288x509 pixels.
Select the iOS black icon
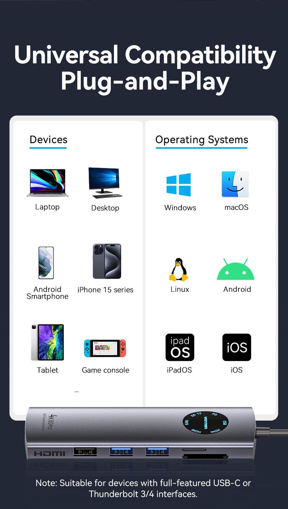[x=237, y=347]
